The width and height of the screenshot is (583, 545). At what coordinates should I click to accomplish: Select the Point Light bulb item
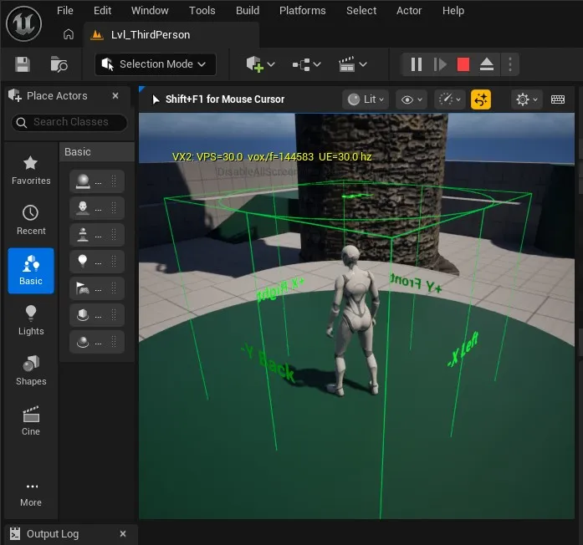(97, 262)
